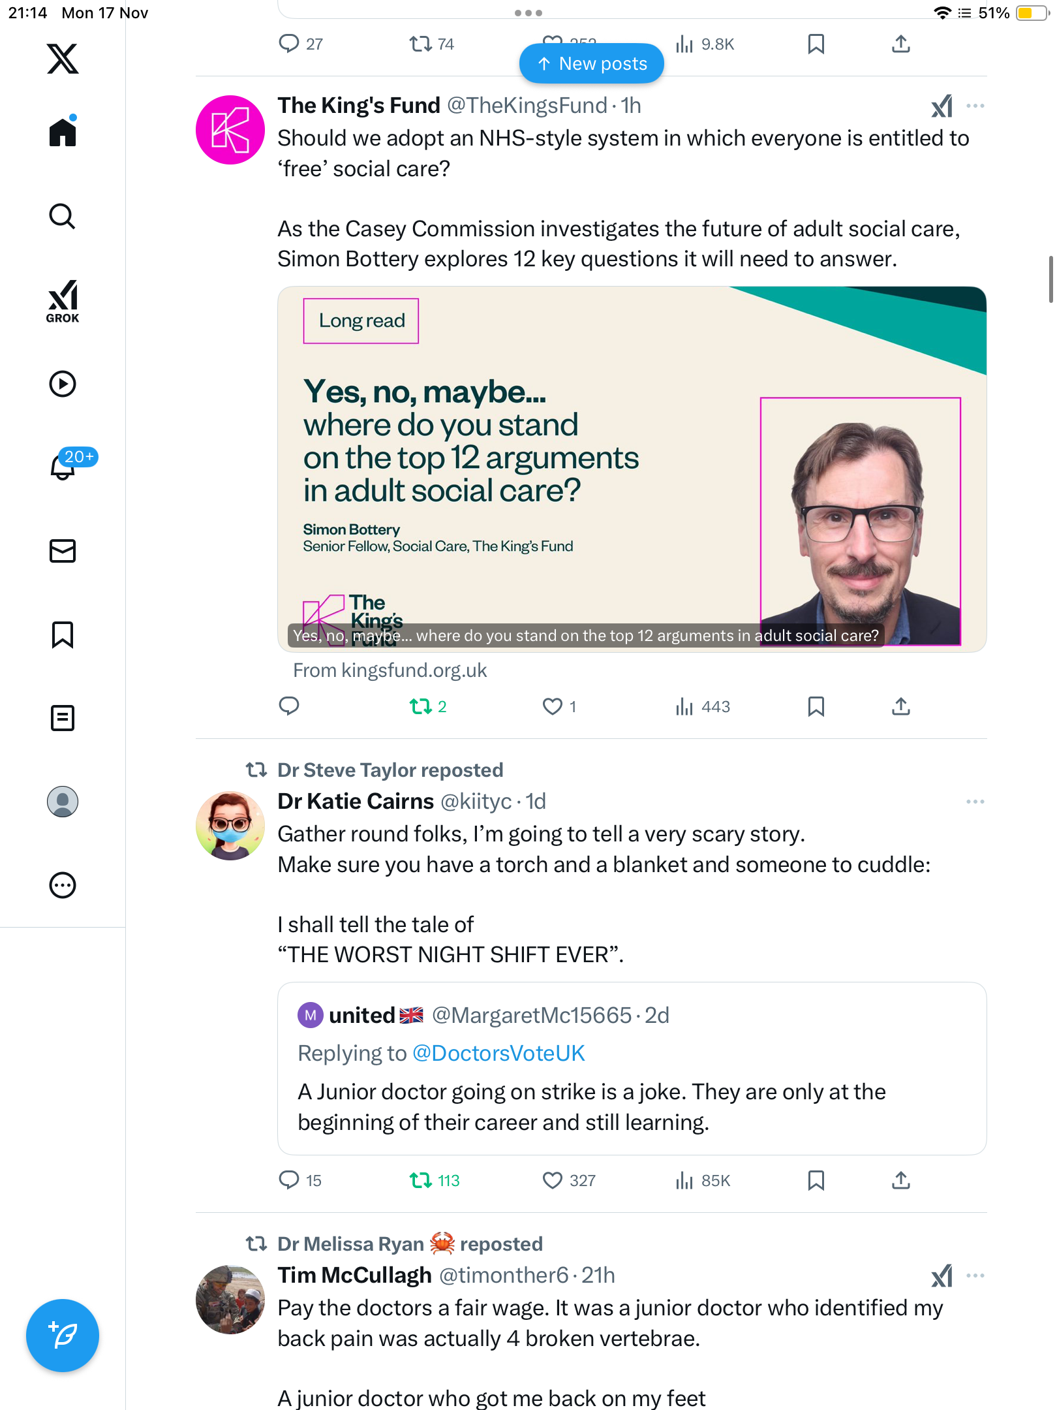
Task: Open more options on Tim McCullagh's post
Action: [975, 1276]
